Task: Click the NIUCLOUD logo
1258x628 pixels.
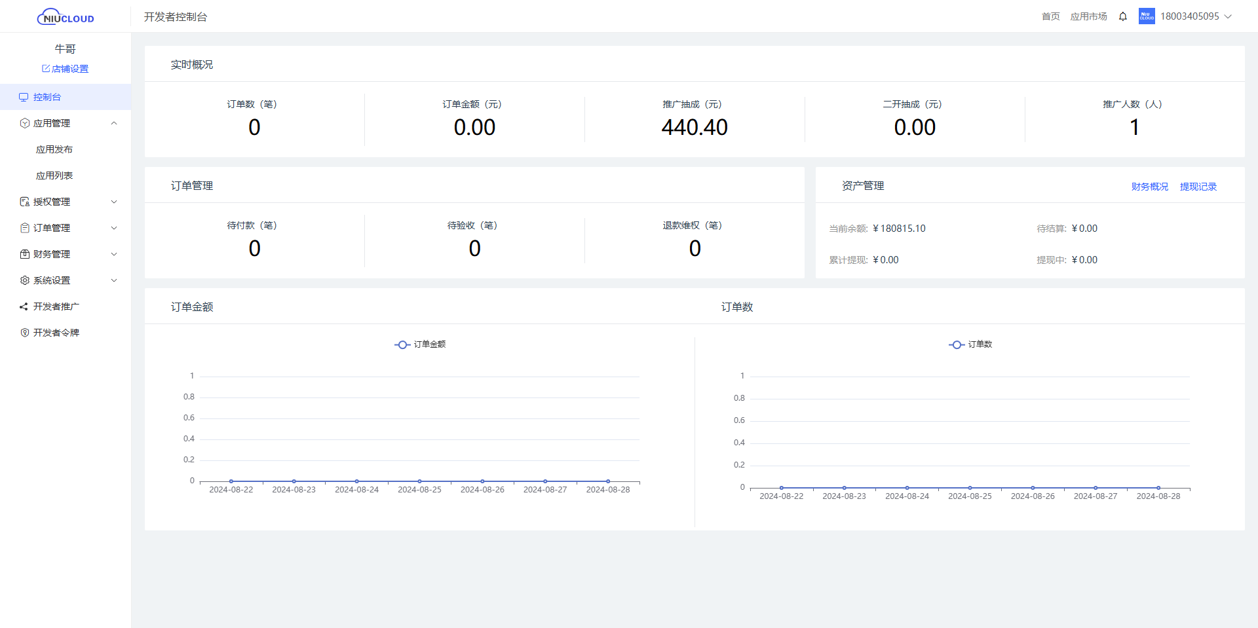Action: [x=66, y=16]
